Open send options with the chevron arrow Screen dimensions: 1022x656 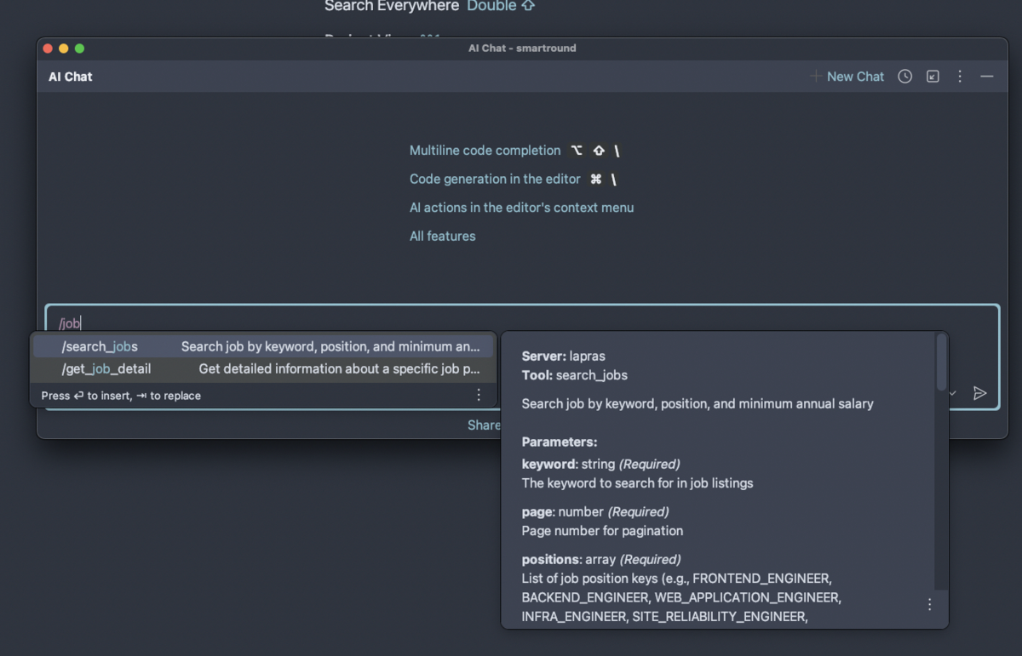click(x=951, y=393)
